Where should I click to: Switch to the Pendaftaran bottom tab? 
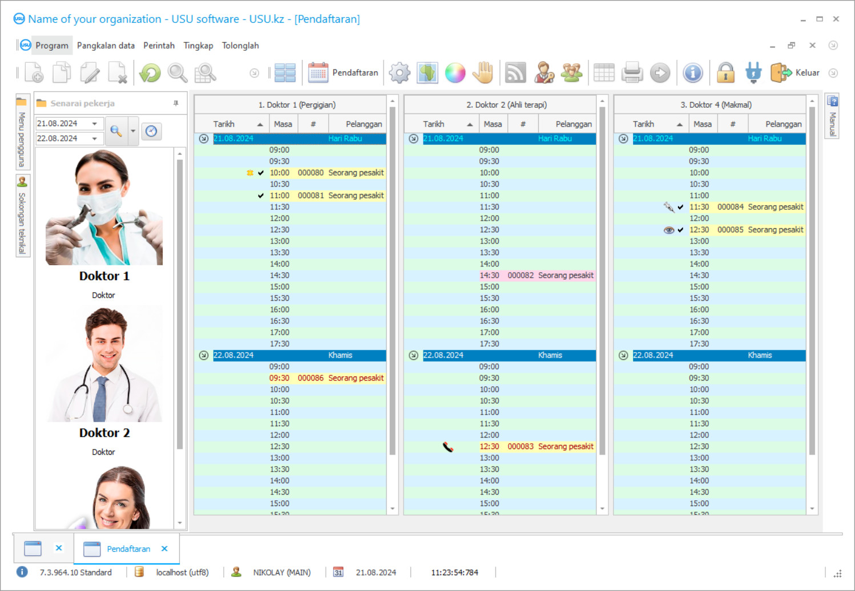(x=128, y=549)
